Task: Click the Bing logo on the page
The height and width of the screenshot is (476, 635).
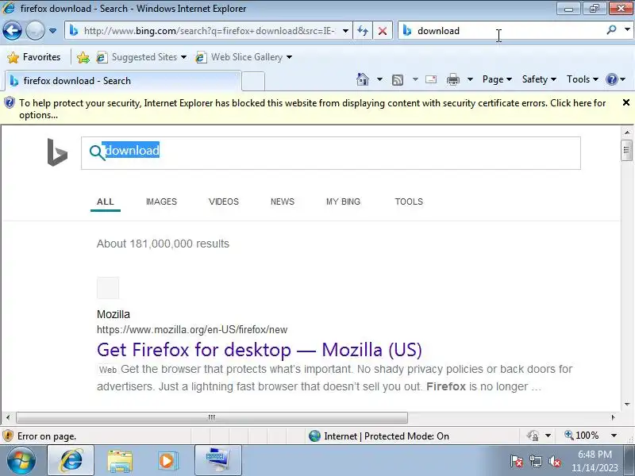Action: (57, 152)
